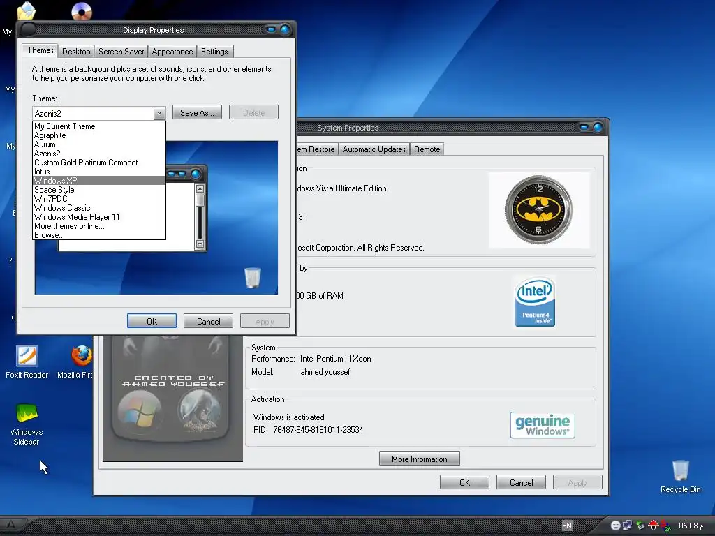
Task: Click Cancel in Display Properties
Action: tap(208, 321)
